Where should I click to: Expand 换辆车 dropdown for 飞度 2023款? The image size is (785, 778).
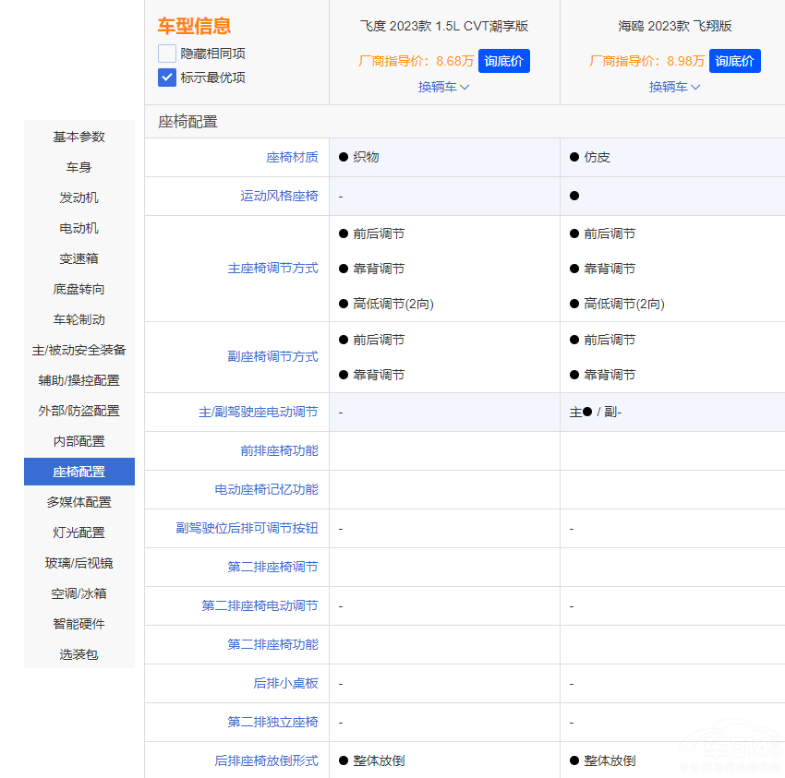443,87
